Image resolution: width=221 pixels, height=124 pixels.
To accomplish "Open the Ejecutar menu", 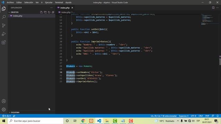I will tap(49, 2).
